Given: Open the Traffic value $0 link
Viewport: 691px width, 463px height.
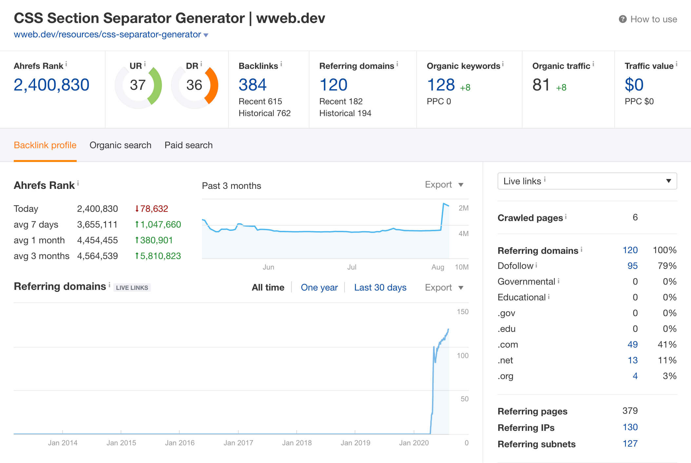Looking at the screenshot, I should pyautogui.click(x=634, y=85).
